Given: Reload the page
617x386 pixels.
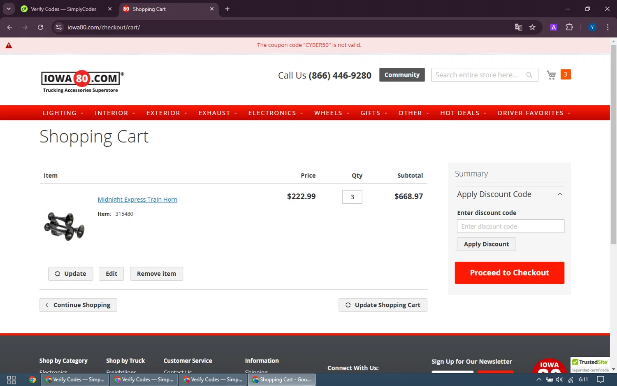Looking at the screenshot, I should pyautogui.click(x=40, y=27).
